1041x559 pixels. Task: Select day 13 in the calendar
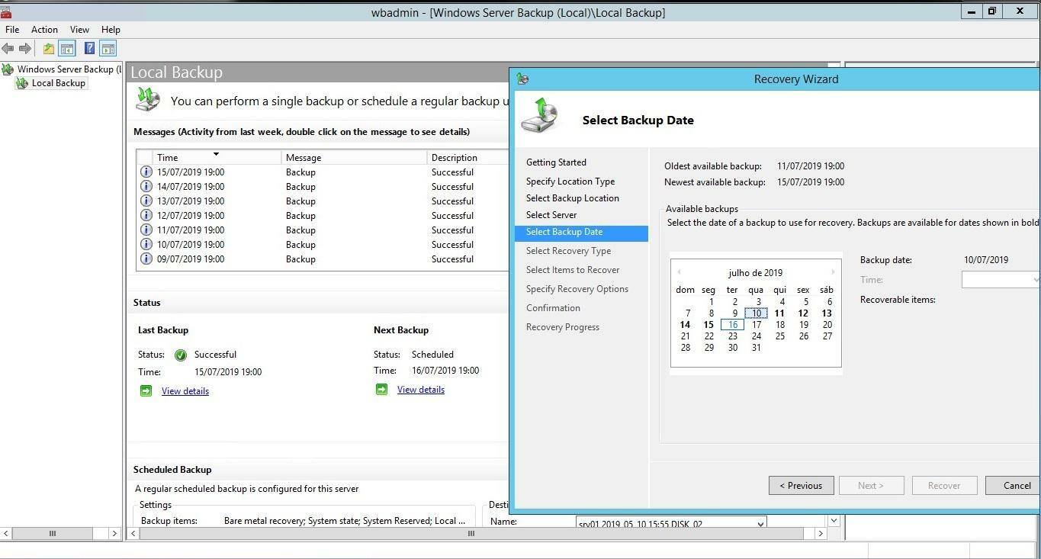[827, 313]
